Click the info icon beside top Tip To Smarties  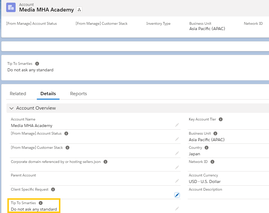(x=37, y=64)
